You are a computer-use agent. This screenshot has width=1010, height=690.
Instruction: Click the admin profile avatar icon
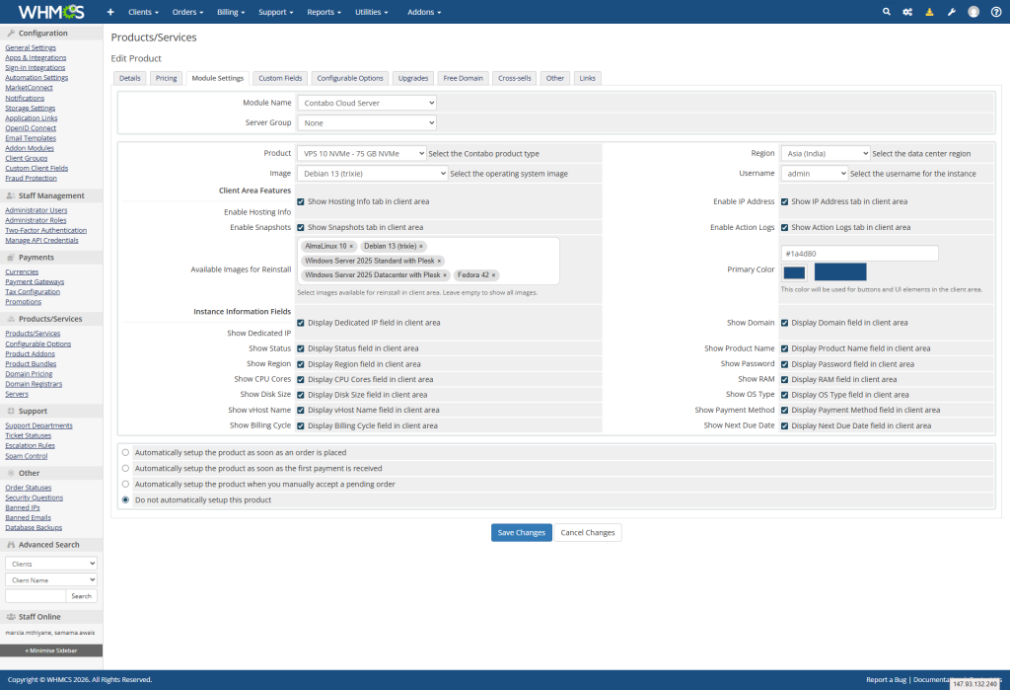(973, 12)
